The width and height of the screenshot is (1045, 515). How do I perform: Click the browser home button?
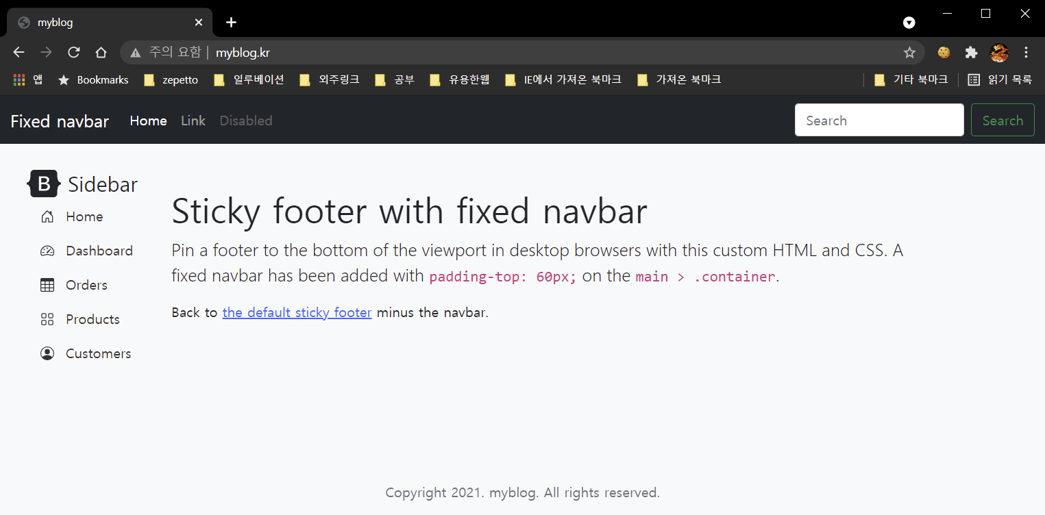(101, 53)
